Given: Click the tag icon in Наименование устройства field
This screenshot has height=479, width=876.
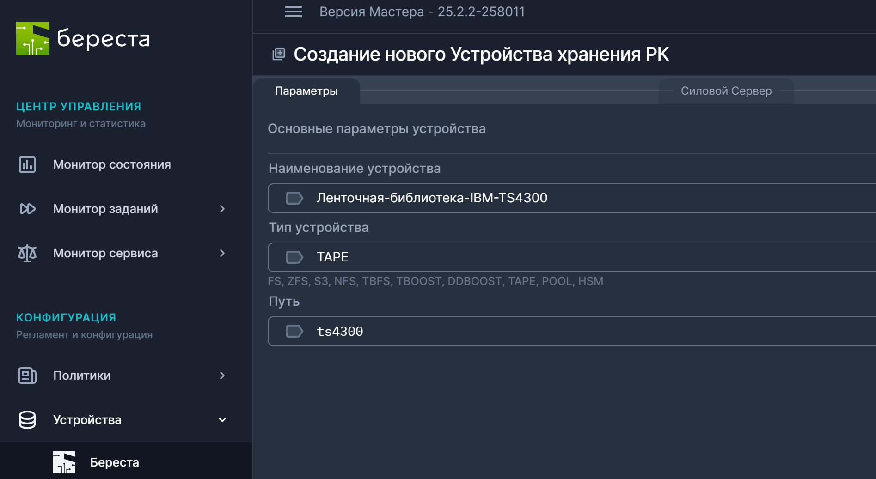Looking at the screenshot, I should click(294, 198).
